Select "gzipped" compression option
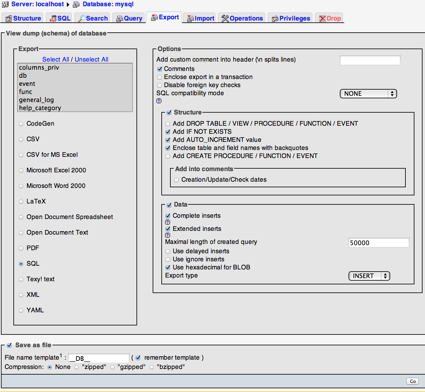The height and width of the screenshot is (392, 425). (x=112, y=367)
